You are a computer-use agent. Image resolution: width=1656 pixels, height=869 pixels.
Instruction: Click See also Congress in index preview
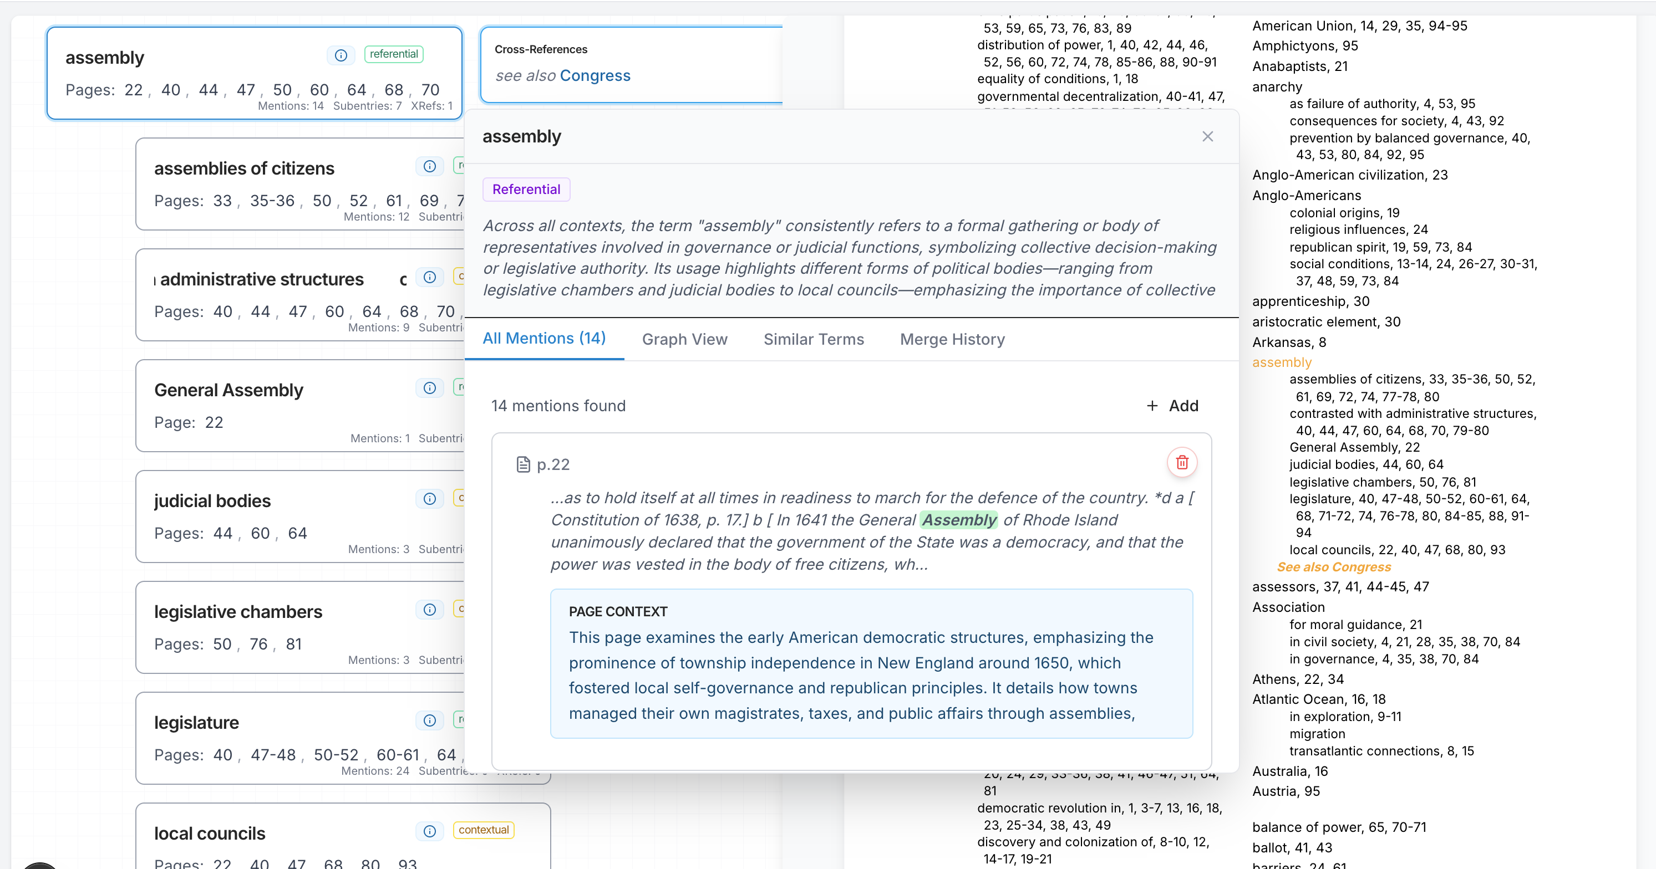[x=1333, y=567]
